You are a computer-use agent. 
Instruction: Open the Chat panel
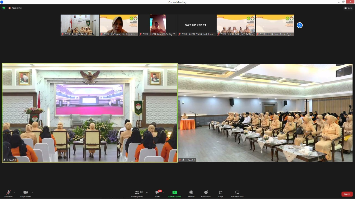coord(157,194)
